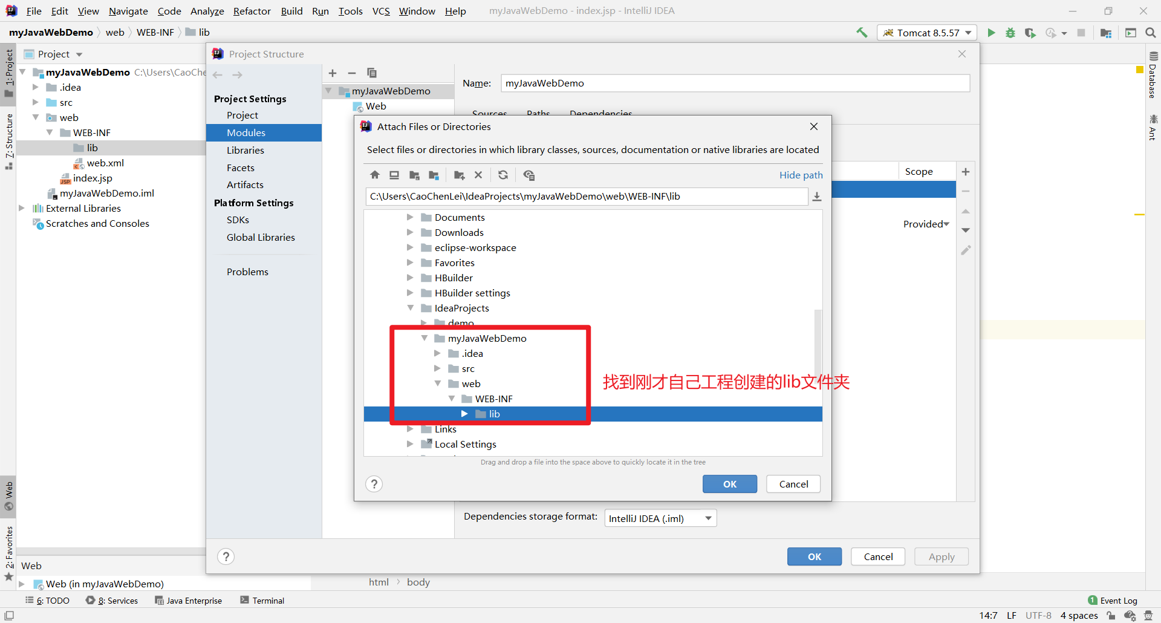Click the Search Everywhere magnifier icon

(1151, 33)
